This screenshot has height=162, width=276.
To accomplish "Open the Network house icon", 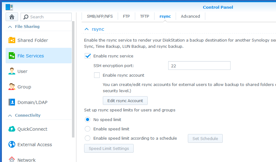I will (x=12, y=159).
